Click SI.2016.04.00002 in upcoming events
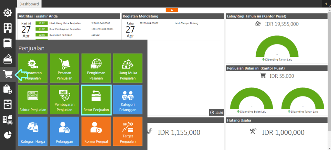 (149, 23)
